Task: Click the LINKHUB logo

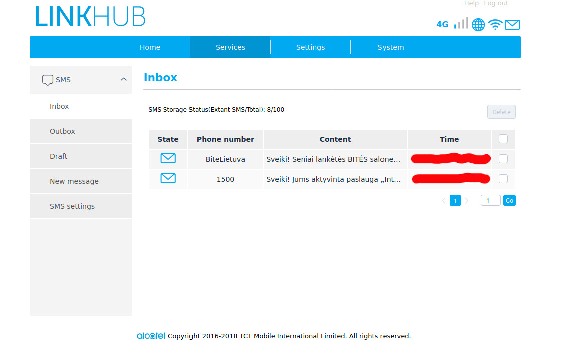Action: click(90, 17)
